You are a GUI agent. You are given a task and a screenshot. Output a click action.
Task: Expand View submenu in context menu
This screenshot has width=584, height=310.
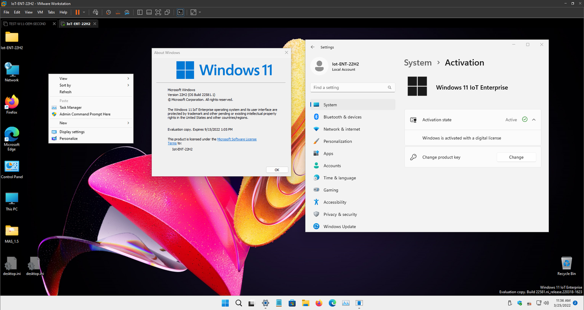click(91, 79)
